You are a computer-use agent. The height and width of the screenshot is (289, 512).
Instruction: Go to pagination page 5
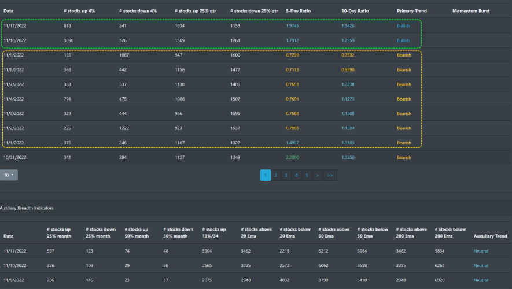[307, 175]
